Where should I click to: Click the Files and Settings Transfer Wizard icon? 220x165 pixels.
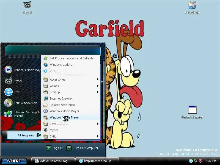[x=8, y=114]
